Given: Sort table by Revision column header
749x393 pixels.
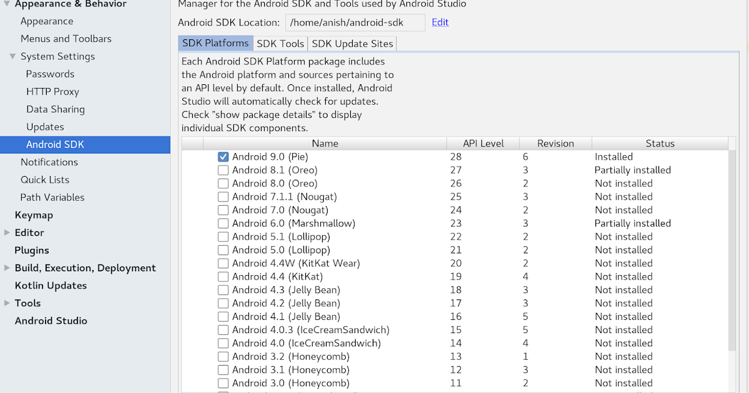Looking at the screenshot, I should point(556,143).
